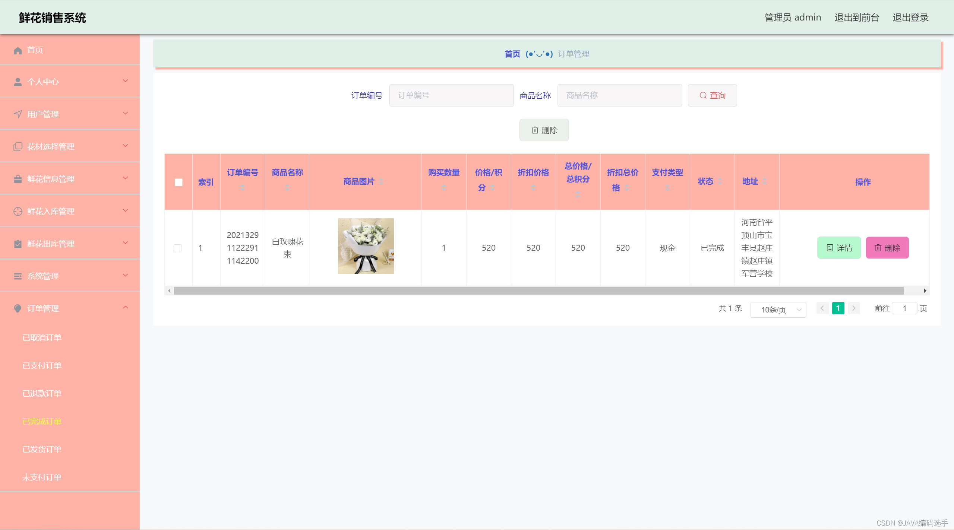Open 详情 for the 白玫瑰花束 order
Viewport: 954px width, 530px height.
pos(839,248)
